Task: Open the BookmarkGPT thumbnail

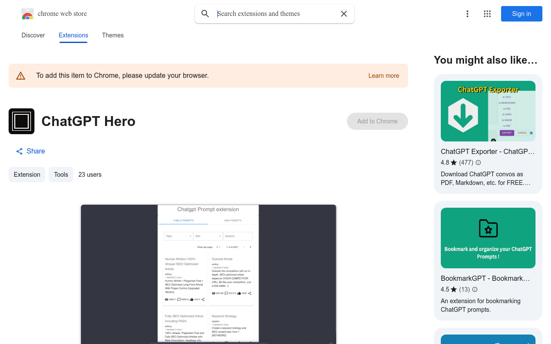Action: coord(488,238)
